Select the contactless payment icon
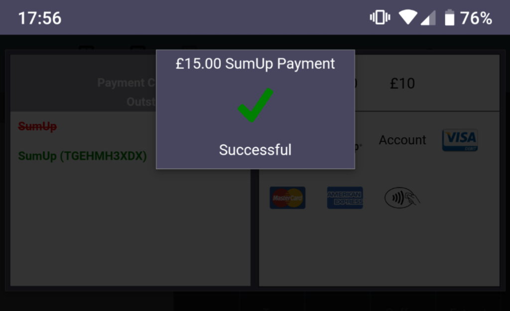 402,198
